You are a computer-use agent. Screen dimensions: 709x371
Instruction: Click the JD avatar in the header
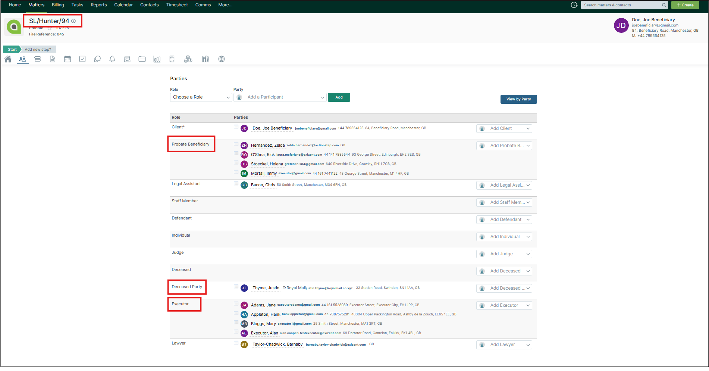(621, 25)
